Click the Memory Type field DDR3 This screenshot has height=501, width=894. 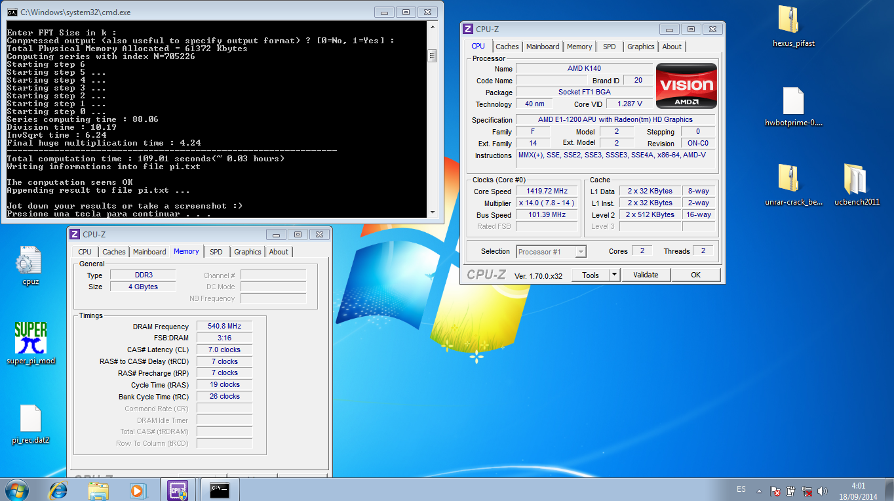click(x=143, y=275)
